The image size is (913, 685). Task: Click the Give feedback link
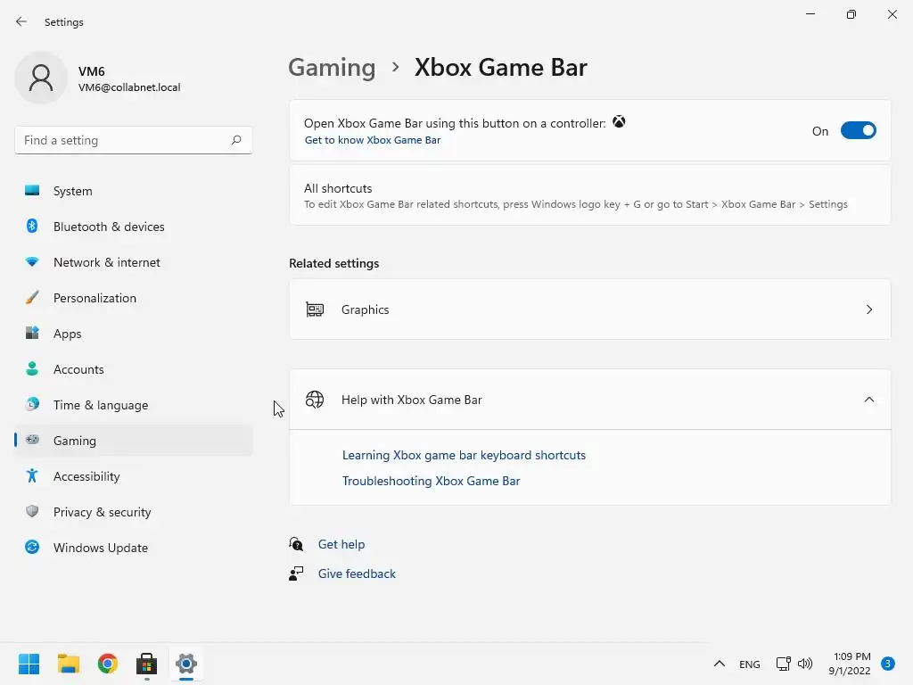pos(357,574)
